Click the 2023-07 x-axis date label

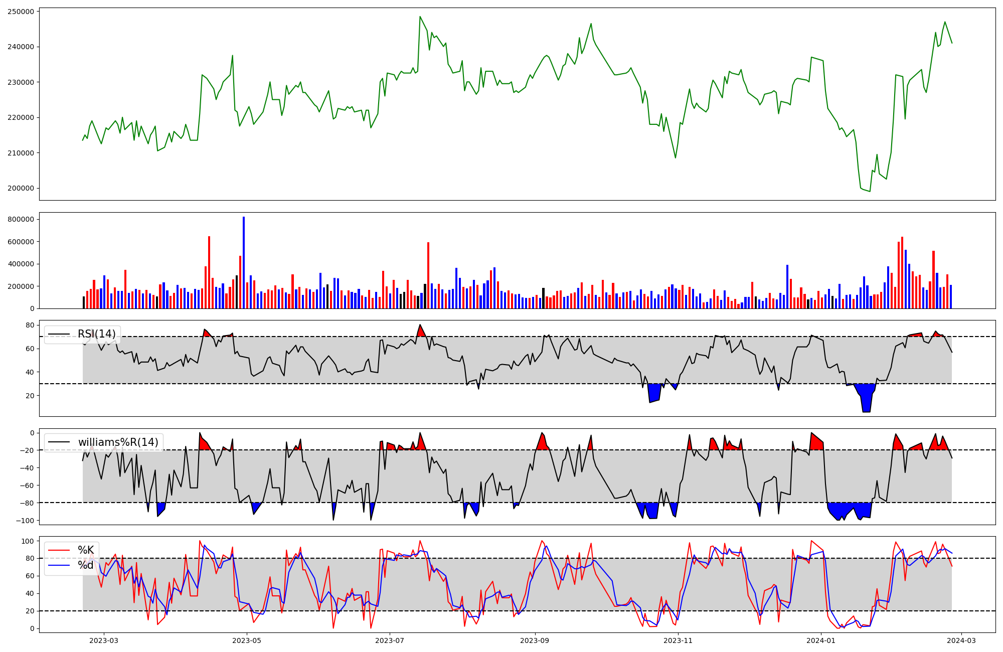click(x=390, y=640)
